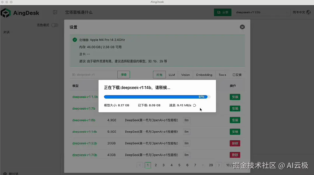314x175 pixels.
Task: Select the LLM filter tab
Action: (x=172, y=75)
